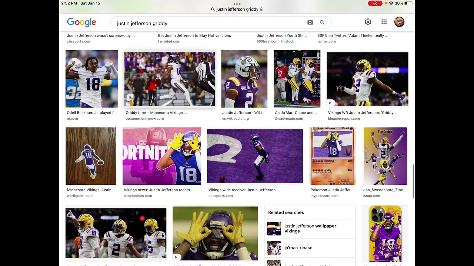Click 'Vikings news: Justin Jefferson reacts ...' caption
The height and width of the screenshot is (266, 474).
tap(159, 190)
